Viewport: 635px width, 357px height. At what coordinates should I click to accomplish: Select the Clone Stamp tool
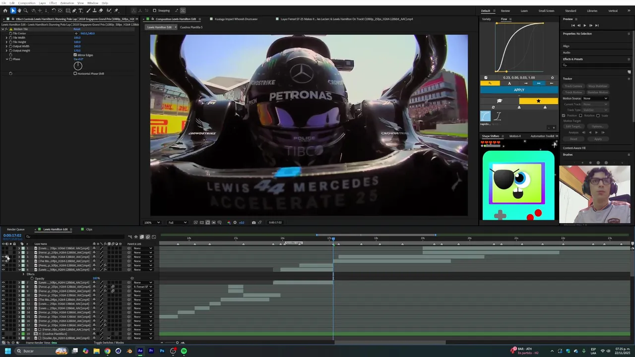coord(94,10)
